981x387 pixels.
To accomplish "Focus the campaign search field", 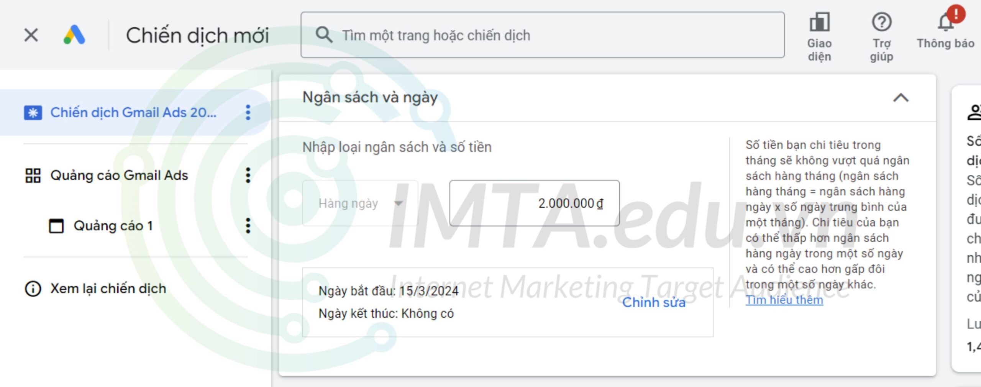I will point(542,35).
